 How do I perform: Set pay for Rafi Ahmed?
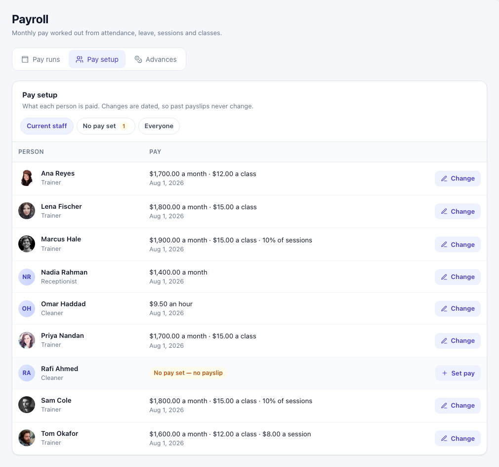[x=457, y=373]
